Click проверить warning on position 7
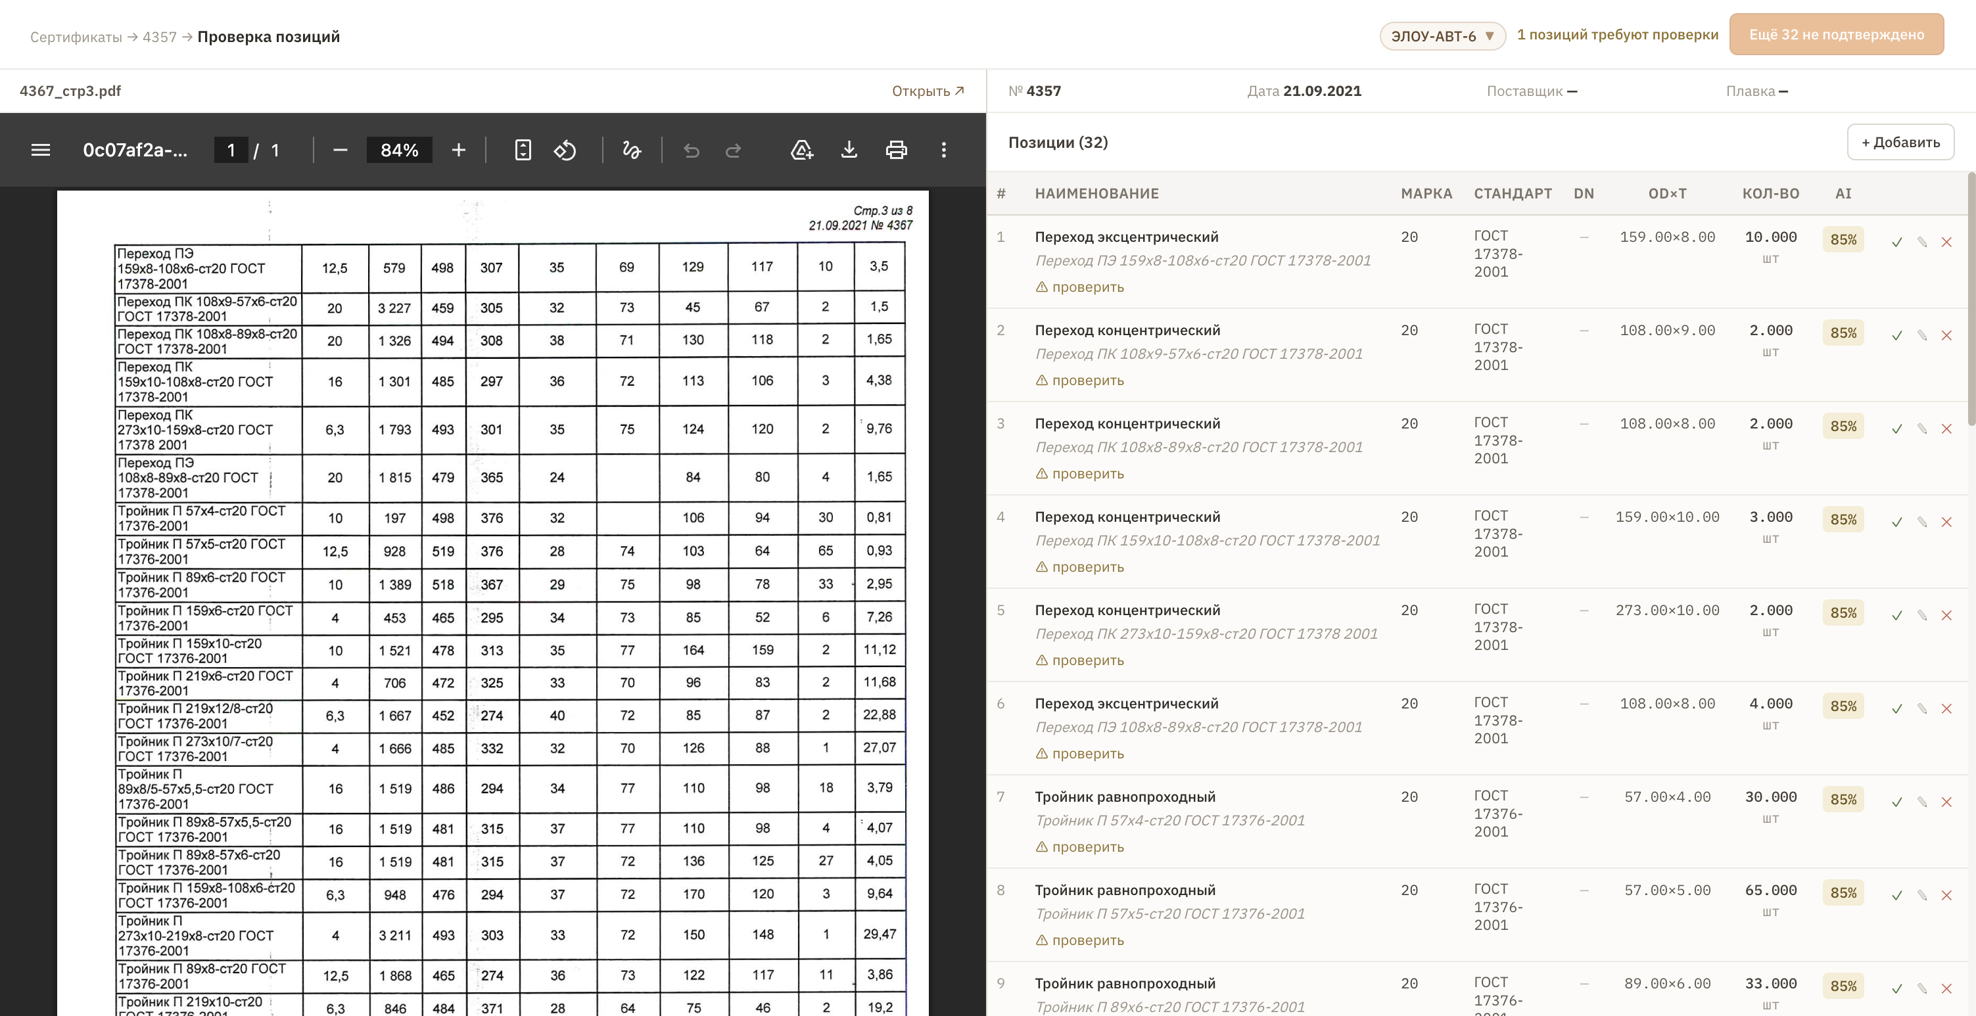The height and width of the screenshot is (1016, 1976). click(1080, 846)
